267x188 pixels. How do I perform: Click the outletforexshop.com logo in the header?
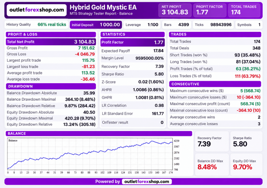click(x=37, y=10)
